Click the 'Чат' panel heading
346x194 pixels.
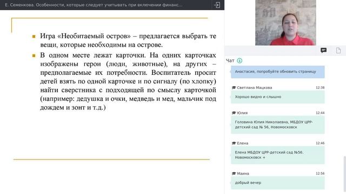coord(230,61)
